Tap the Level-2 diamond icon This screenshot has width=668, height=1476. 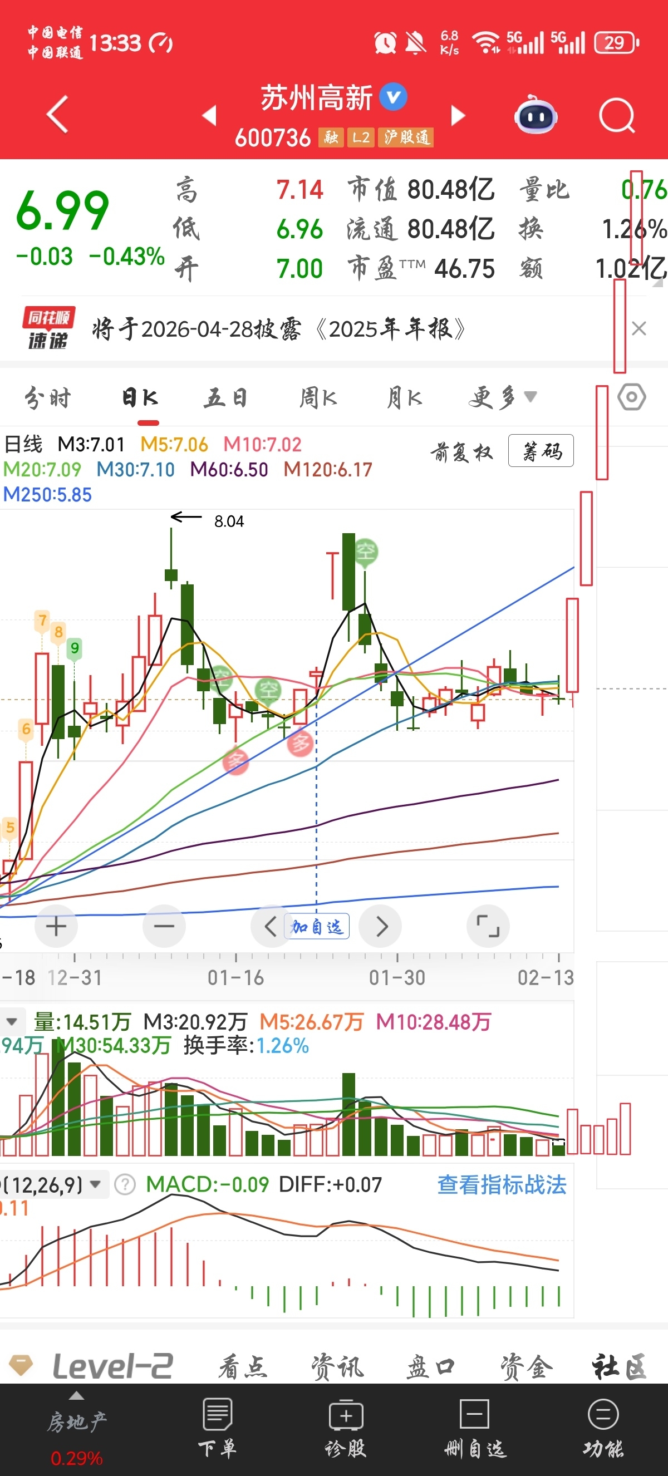21,1366
